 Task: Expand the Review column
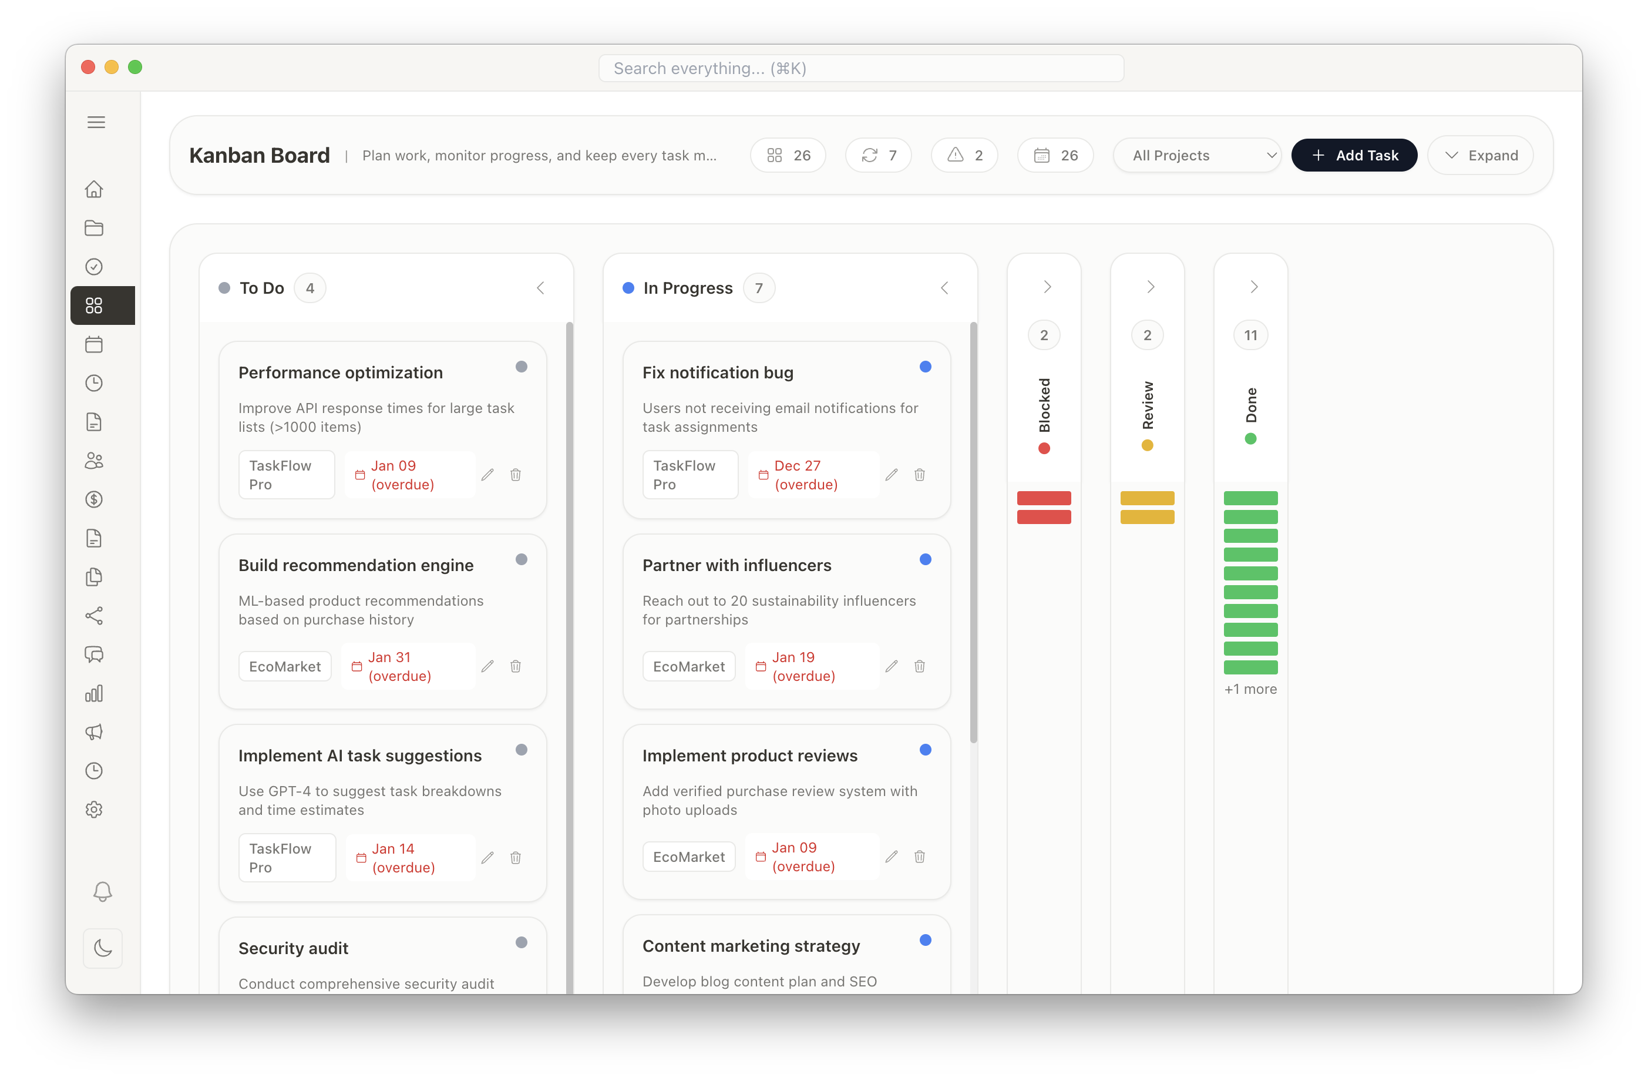[1150, 287]
